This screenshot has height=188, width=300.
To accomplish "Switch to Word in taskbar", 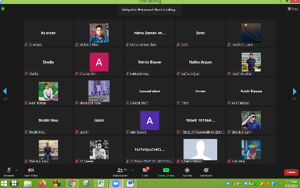I will pos(130,184).
